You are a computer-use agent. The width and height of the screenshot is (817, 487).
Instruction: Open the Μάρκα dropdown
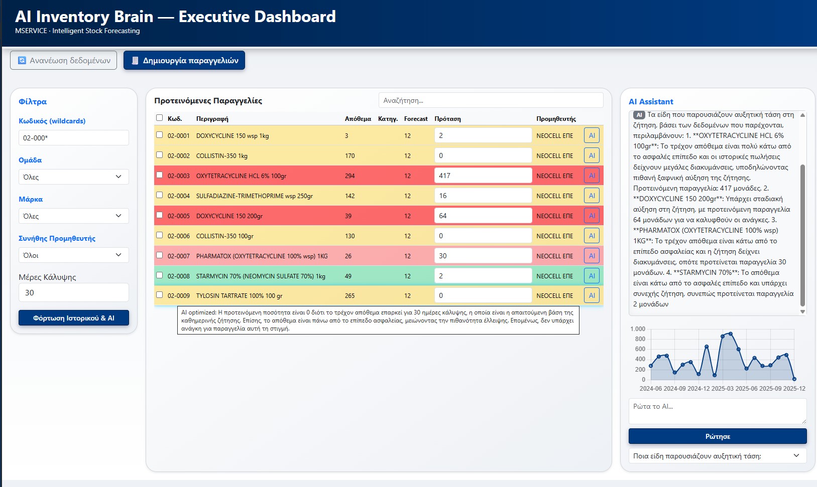coord(73,216)
